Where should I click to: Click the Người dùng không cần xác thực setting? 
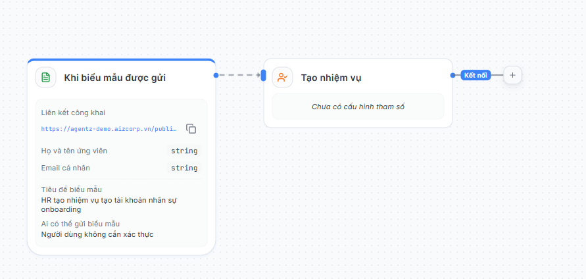(x=97, y=234)
